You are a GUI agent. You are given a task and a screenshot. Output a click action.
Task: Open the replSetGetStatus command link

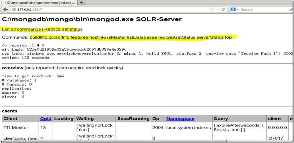[x=177, y=37]
